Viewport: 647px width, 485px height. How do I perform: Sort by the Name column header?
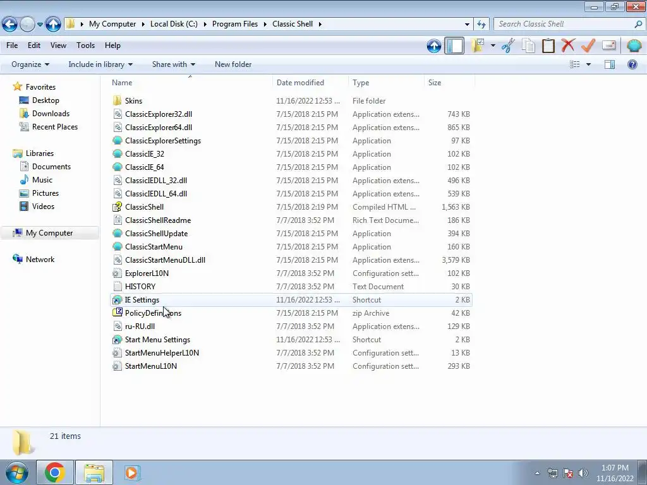(190, 83)
